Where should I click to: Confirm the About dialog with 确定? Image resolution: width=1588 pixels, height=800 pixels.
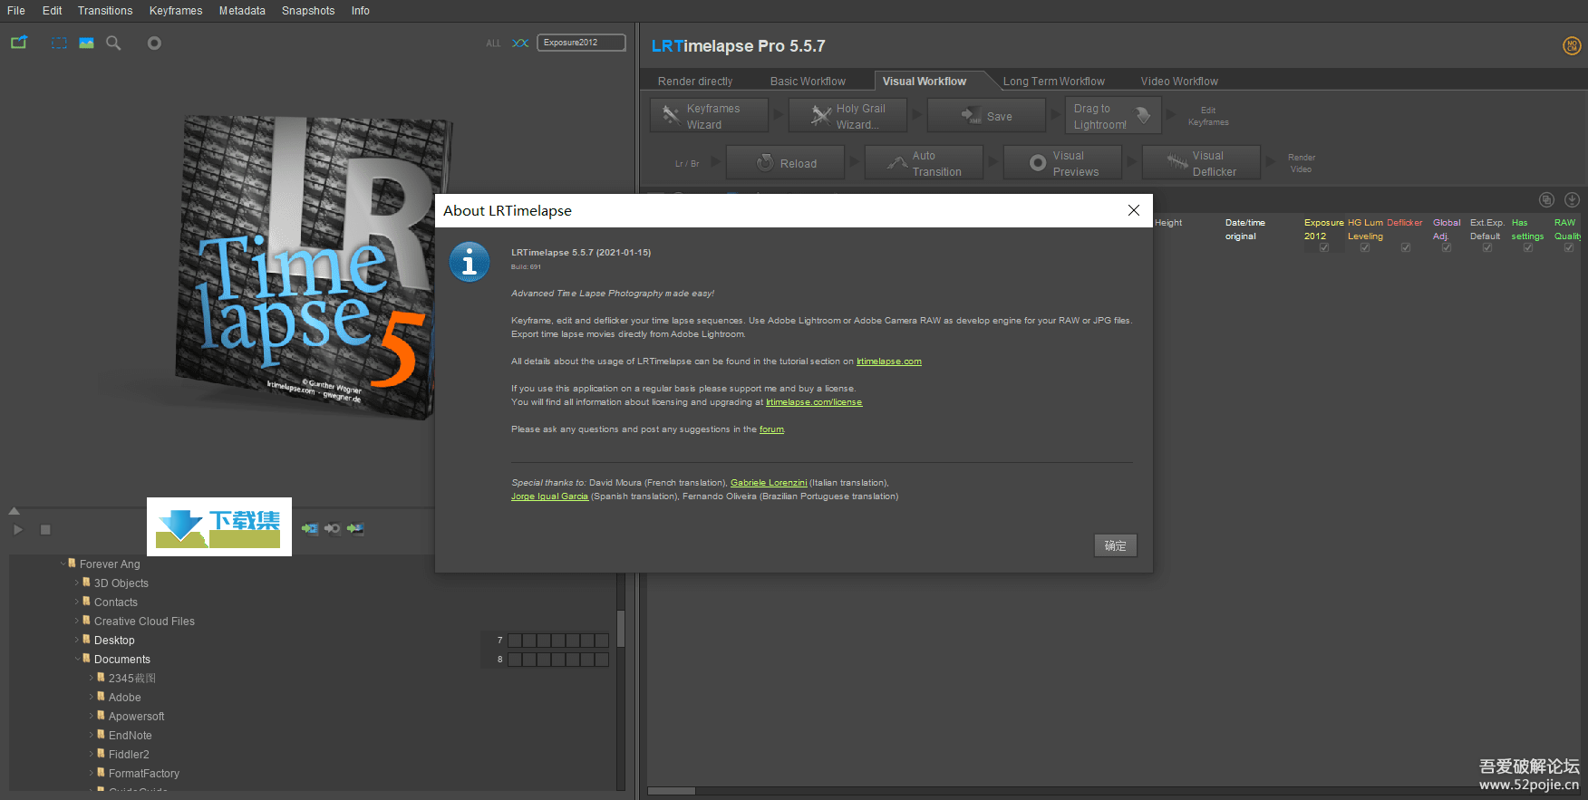tap(1115, 545)
